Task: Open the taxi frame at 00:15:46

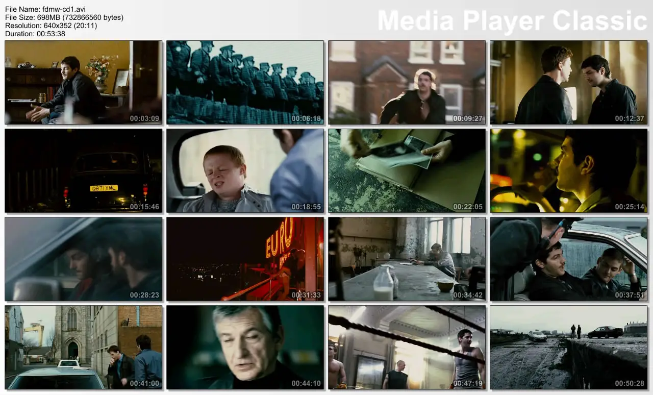Action: [84, 170]
